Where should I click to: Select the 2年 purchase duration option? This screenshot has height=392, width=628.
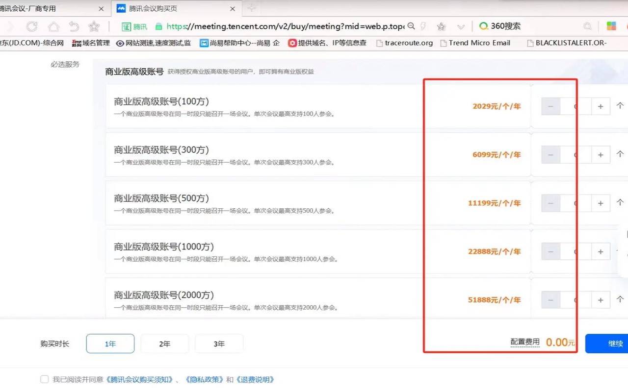pos(164,343)
